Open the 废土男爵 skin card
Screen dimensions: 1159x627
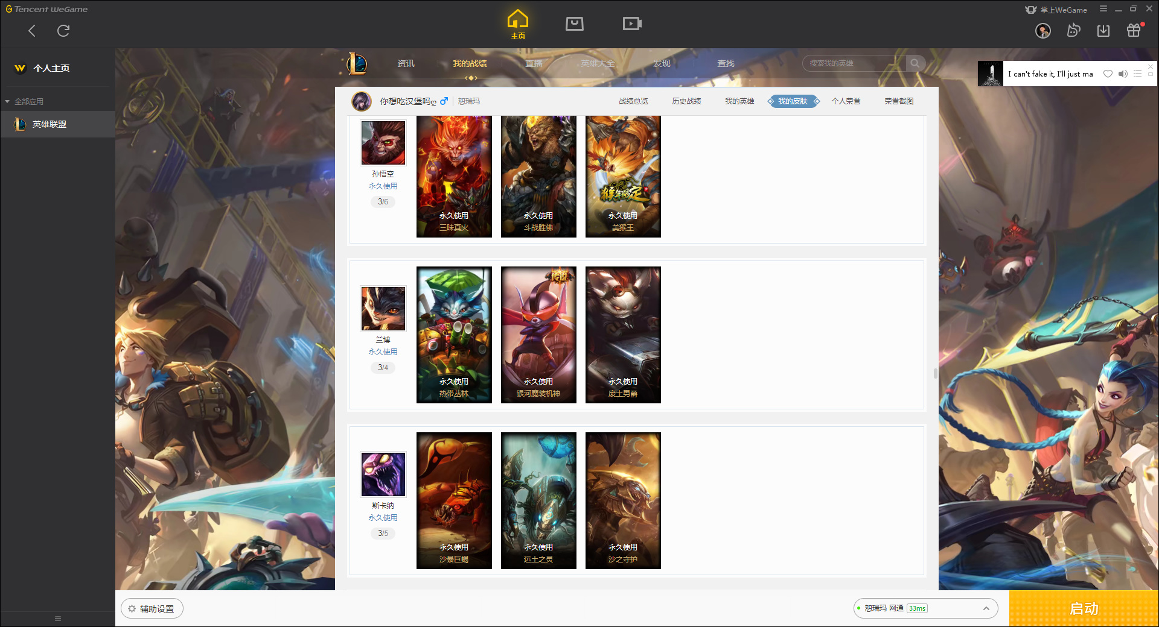pyautogui.click(x=623, y=335)
